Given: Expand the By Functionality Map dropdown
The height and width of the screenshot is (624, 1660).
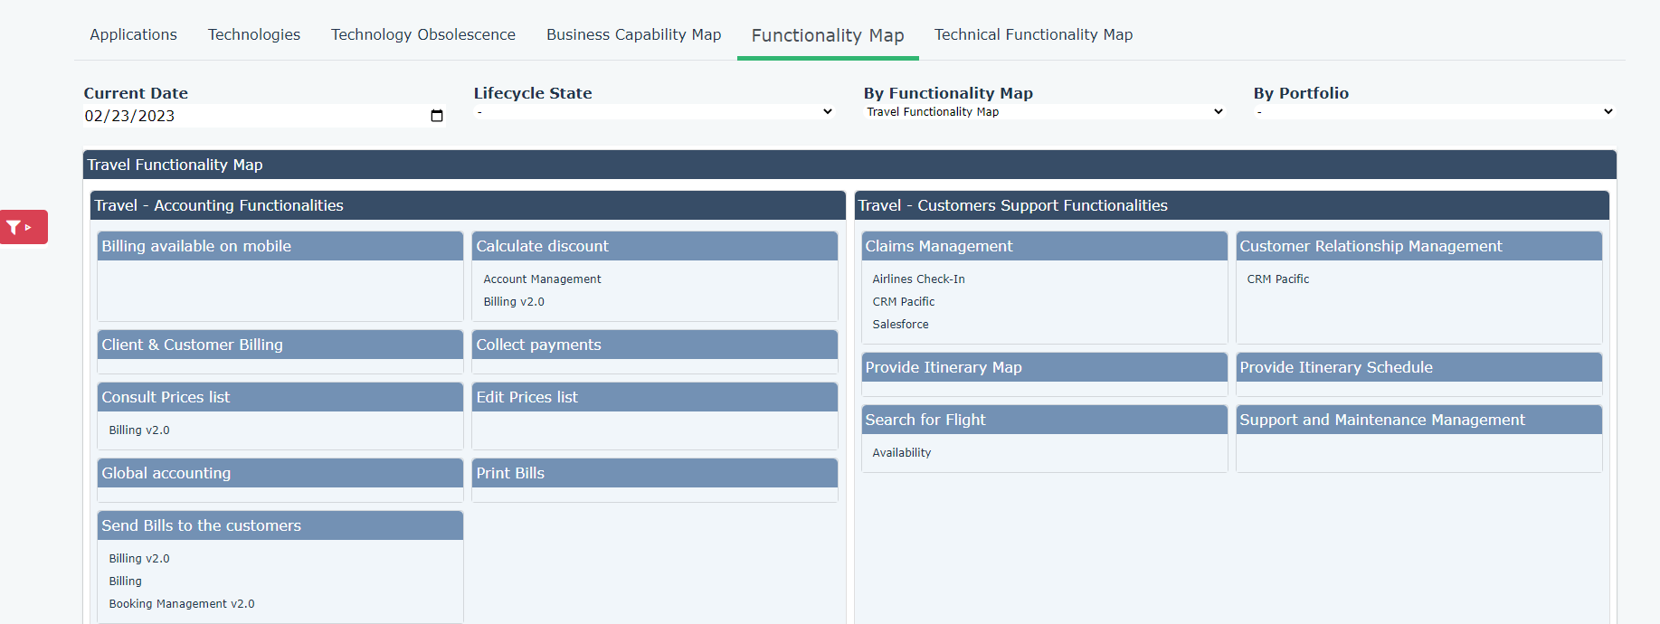Looking at the screenshot, I should pyautogui.click(x=1044, y=112).
